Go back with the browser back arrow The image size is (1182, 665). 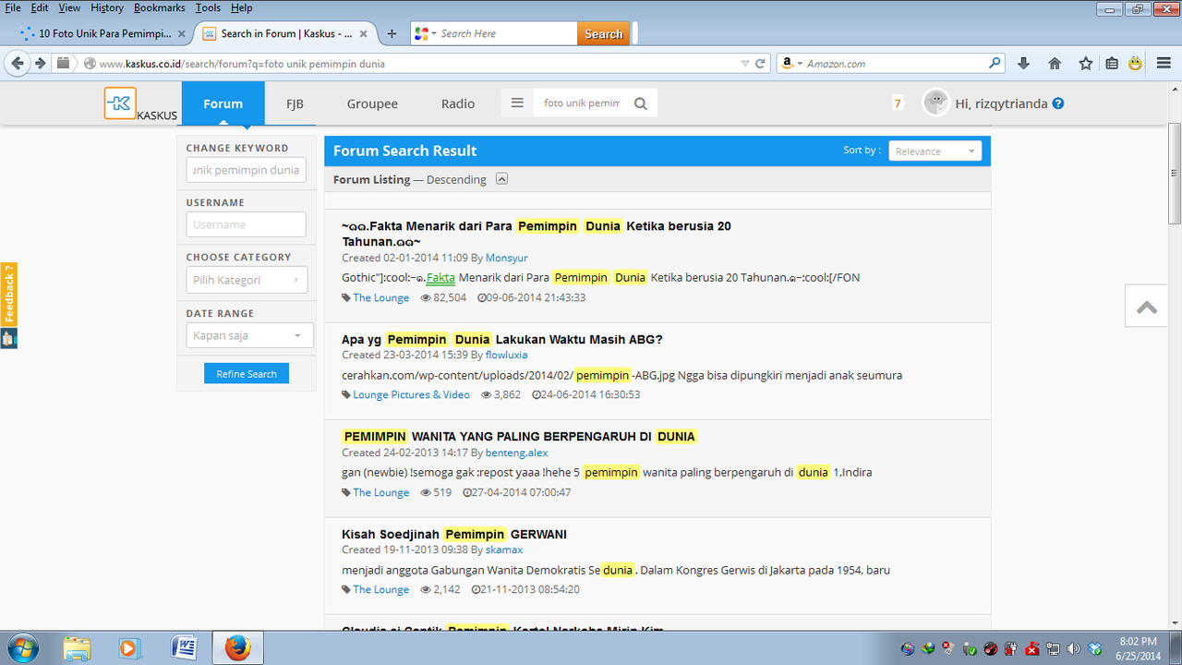[18, 64]
